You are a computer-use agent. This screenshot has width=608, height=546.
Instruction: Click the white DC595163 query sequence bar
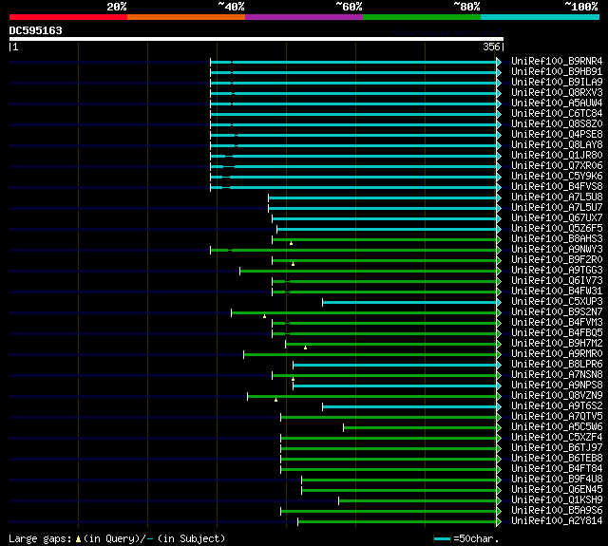click(x=256, y=39)
